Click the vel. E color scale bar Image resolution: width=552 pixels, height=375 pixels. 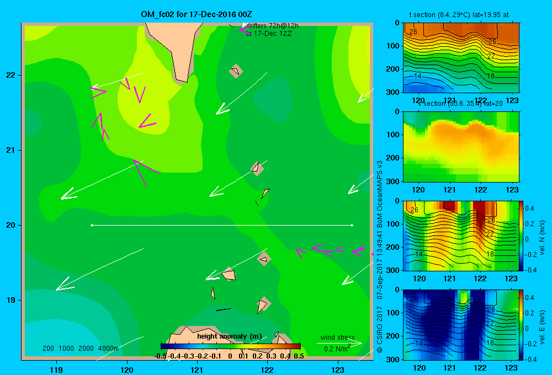point(522,325)
